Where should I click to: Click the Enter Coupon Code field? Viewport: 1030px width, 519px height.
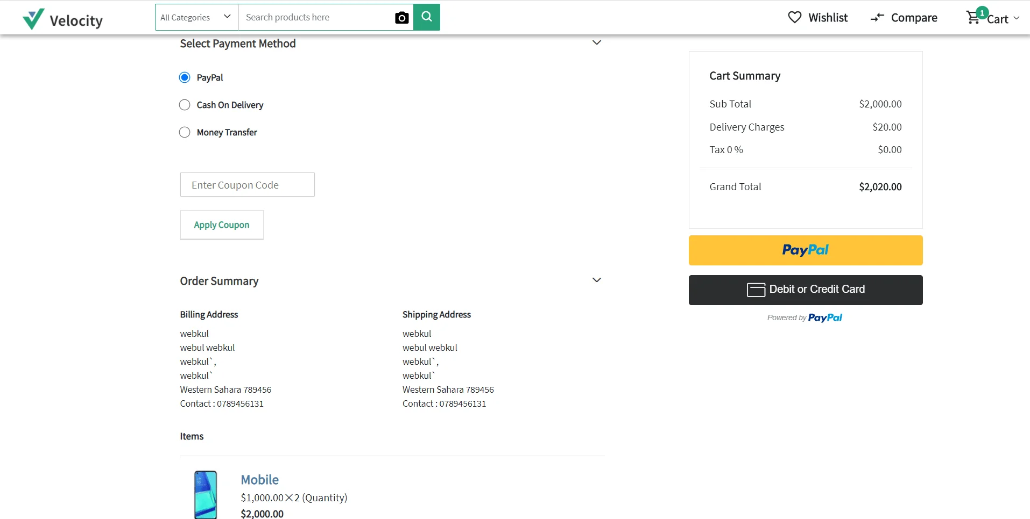click(247, 185)
